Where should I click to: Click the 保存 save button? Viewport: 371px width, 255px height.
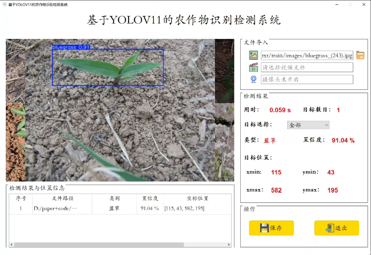(271, 228)
